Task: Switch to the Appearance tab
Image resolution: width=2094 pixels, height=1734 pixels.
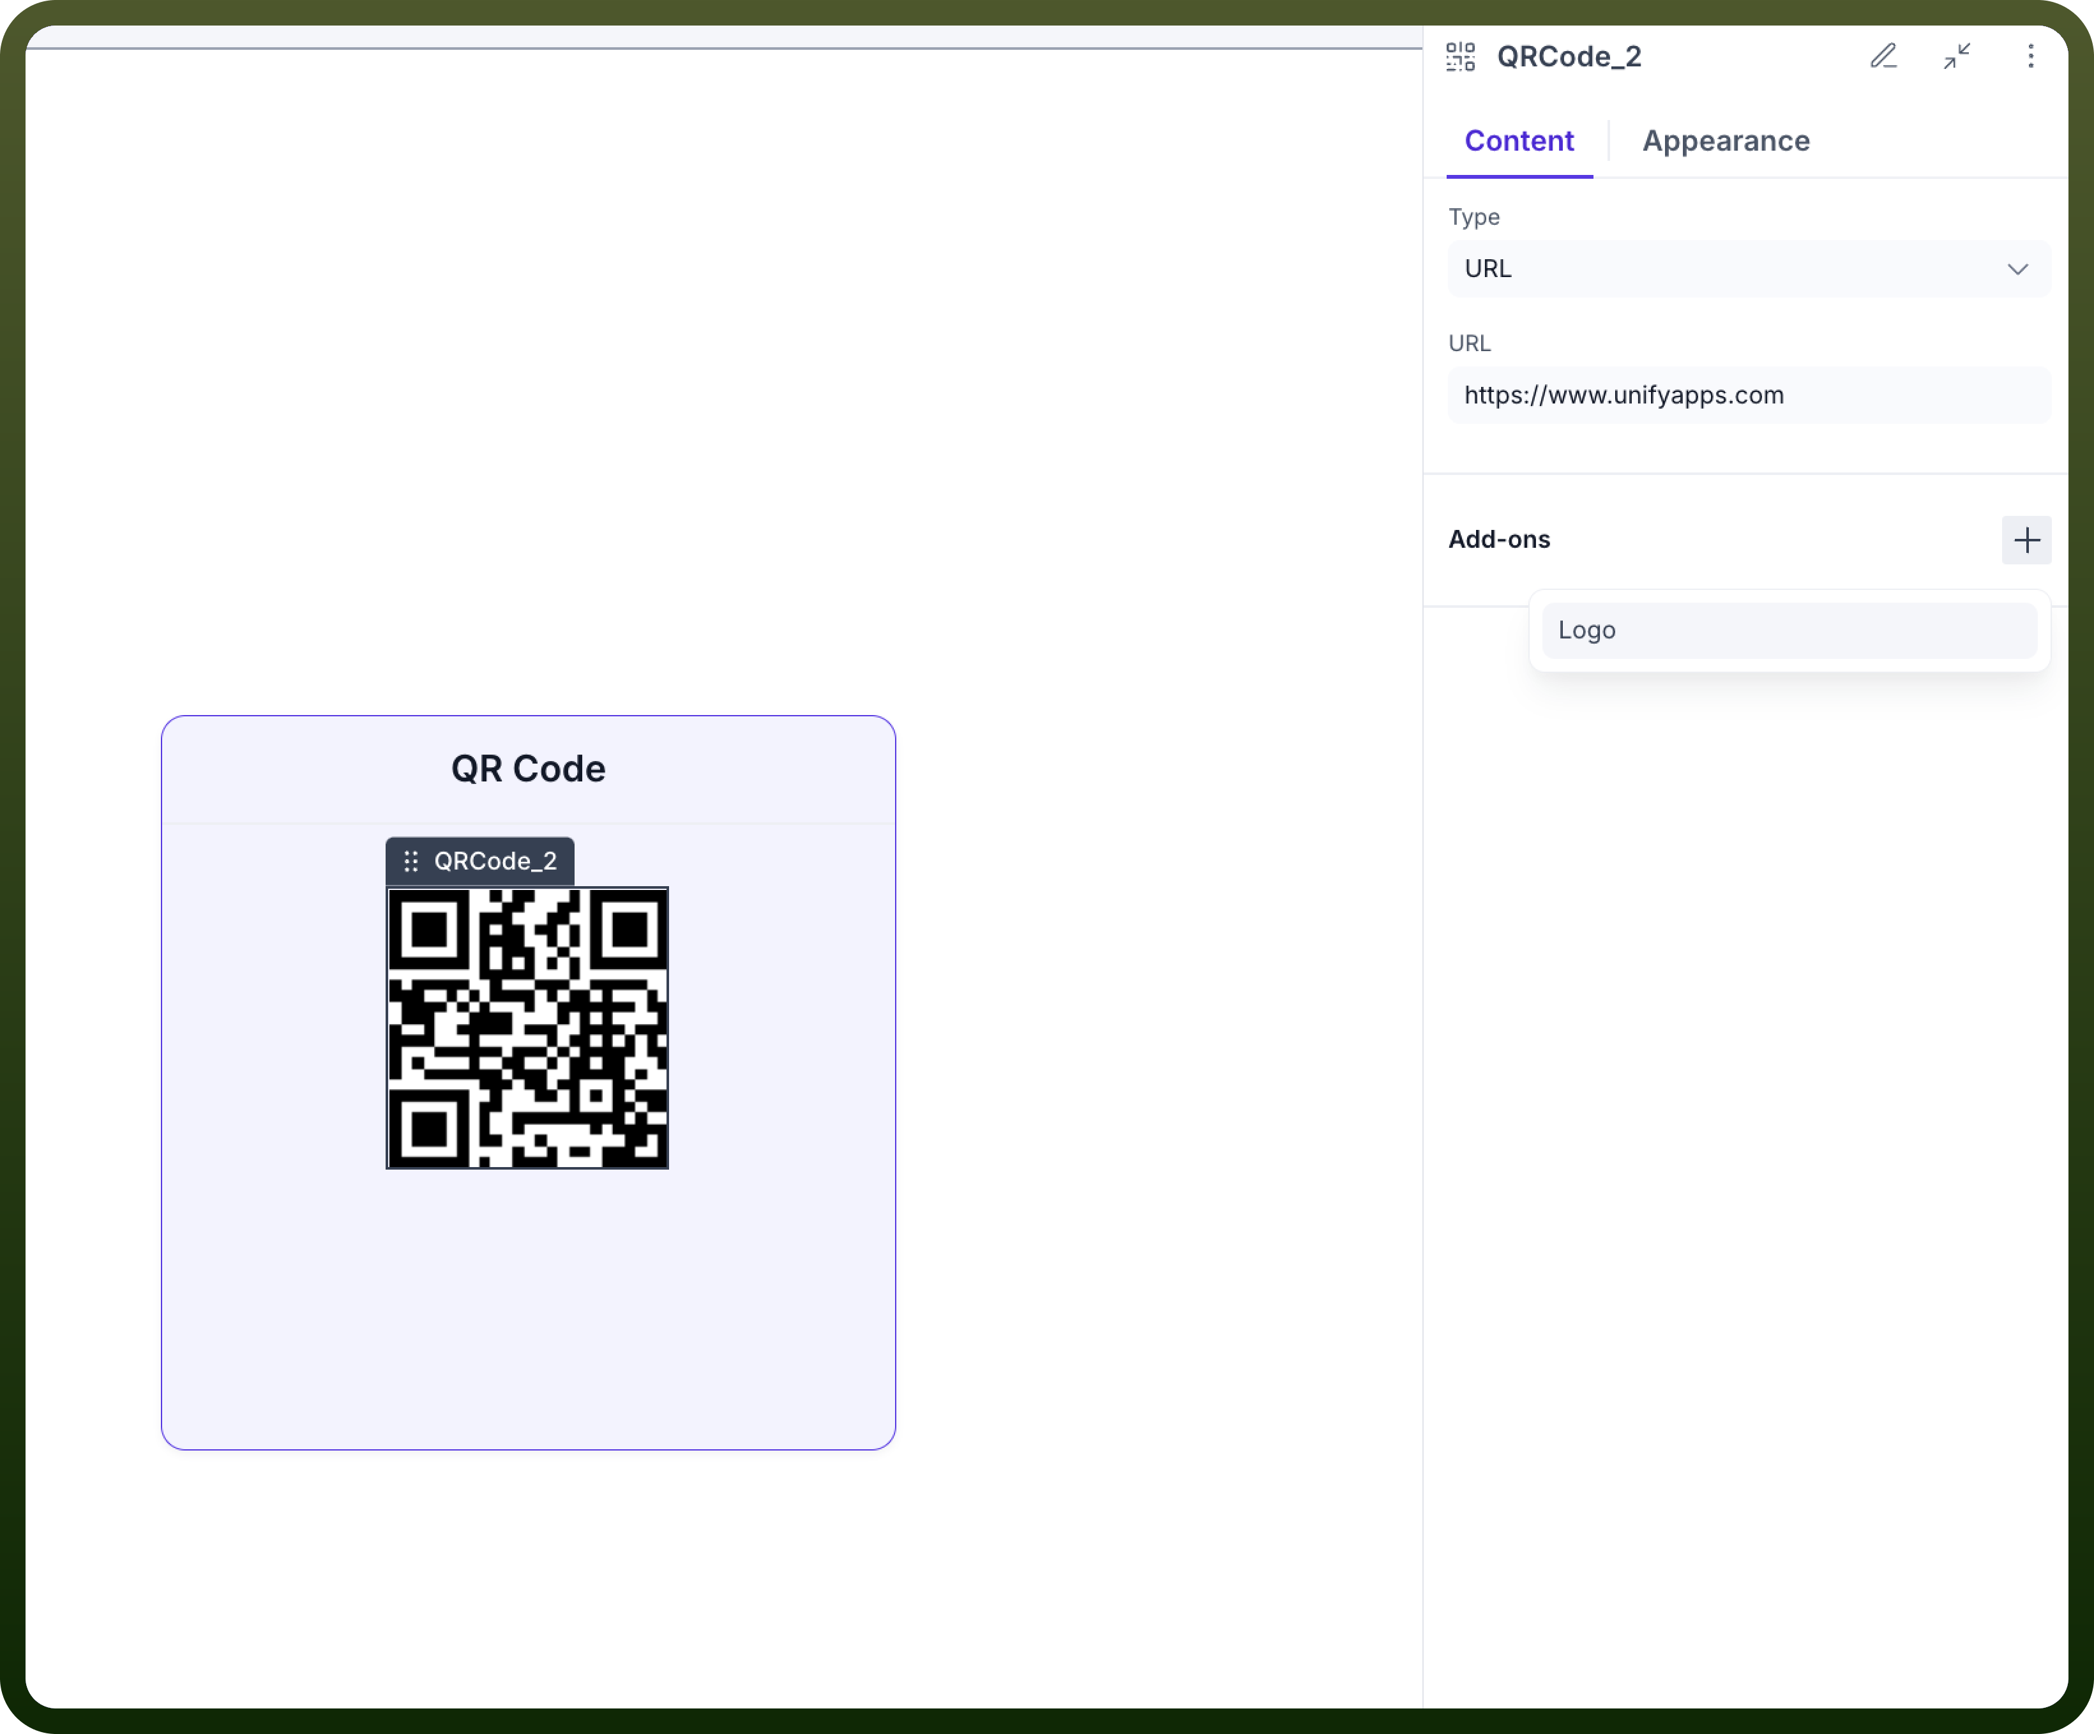Action: (1726, 140)
